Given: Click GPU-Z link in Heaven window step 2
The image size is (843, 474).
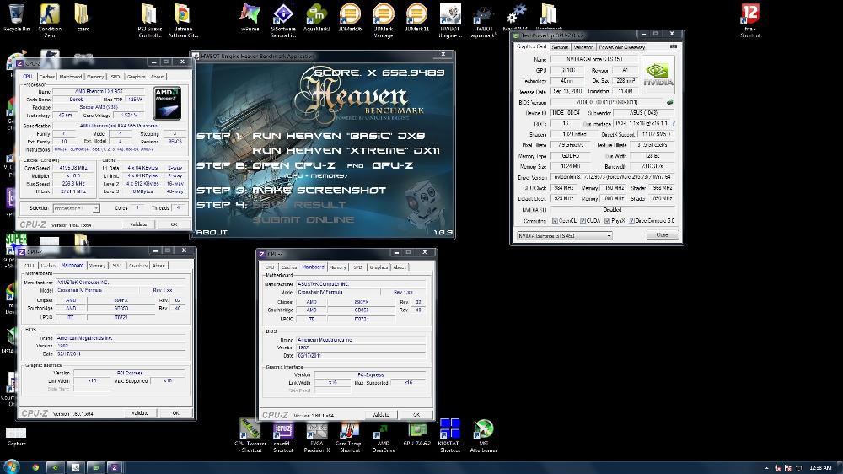Looking at the screenshot, I should [393, 165].
